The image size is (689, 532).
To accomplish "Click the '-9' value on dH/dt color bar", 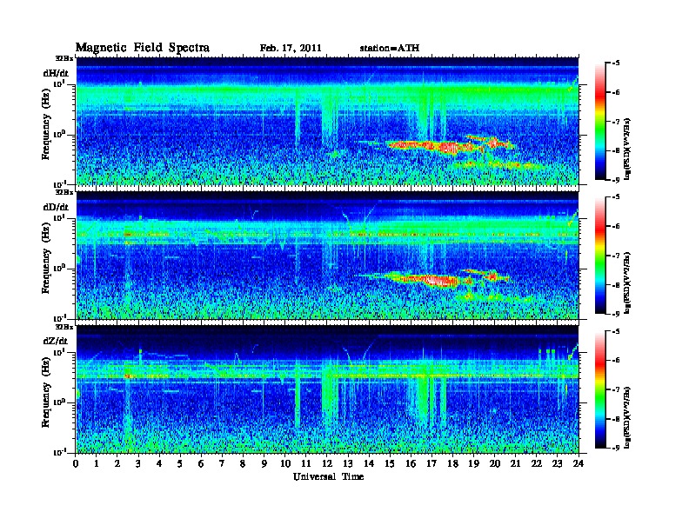I will (616, 180).
